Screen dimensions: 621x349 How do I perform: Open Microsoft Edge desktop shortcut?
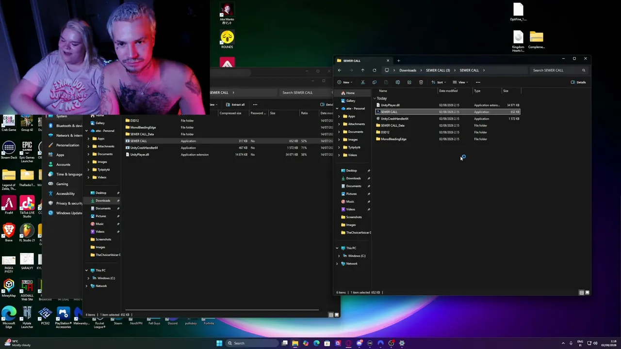(9, 317)
